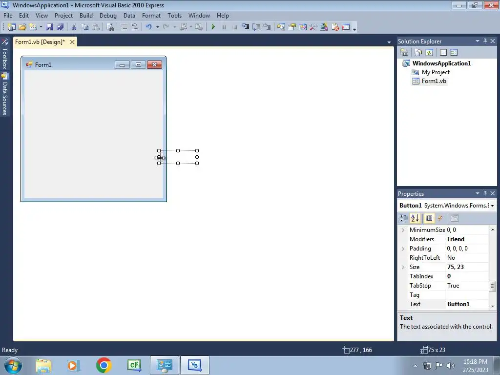Open the Error List toolbar icon
The width and height of the screenshot is (500, 375).
click(335, 27)
